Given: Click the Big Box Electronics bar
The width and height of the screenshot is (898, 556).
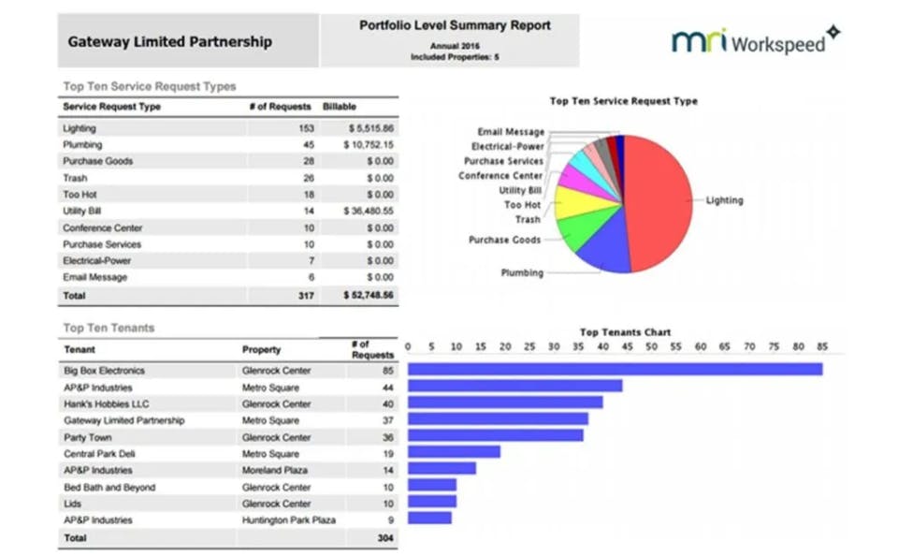Looking at the screenshot, I should (x=616, y=369).
